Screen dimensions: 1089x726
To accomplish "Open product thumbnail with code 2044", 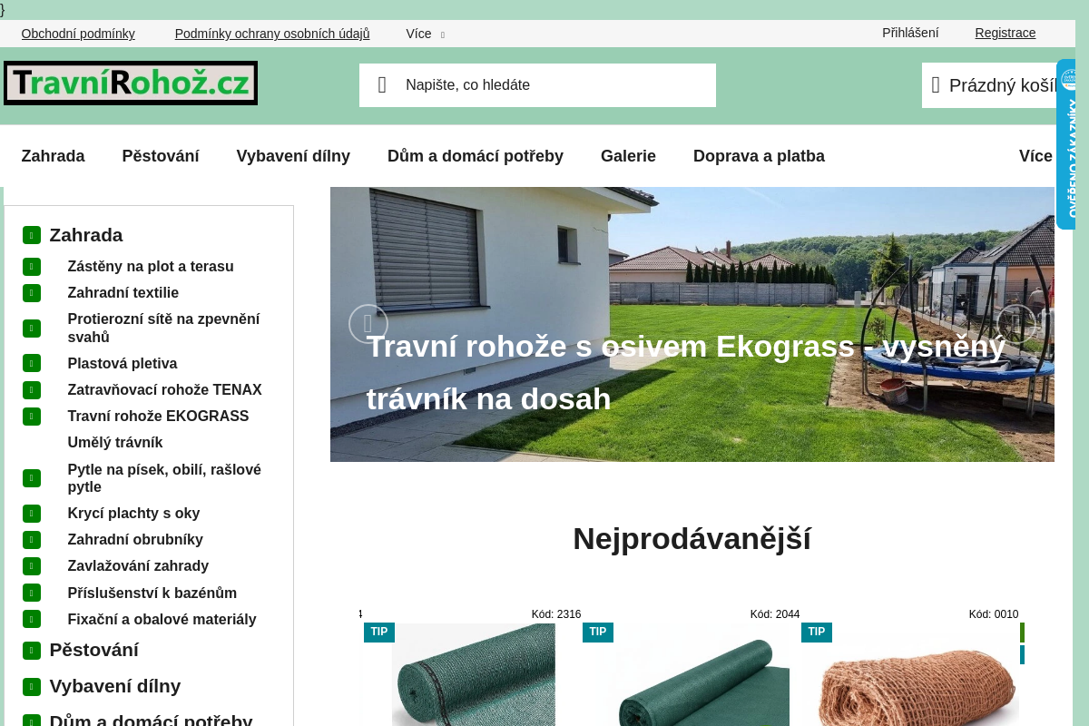I will 692,674.
